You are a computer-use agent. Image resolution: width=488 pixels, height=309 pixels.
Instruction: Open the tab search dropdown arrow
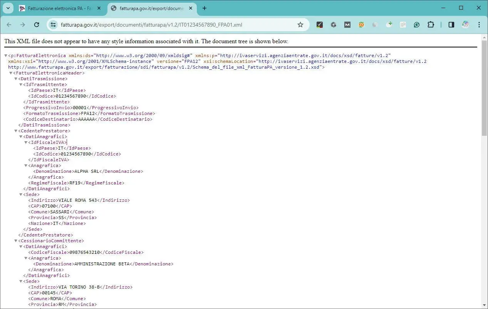click(x=8, y=8)
